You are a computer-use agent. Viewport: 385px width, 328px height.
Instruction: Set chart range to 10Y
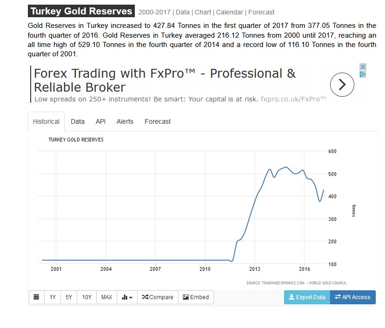coord(87,297)
